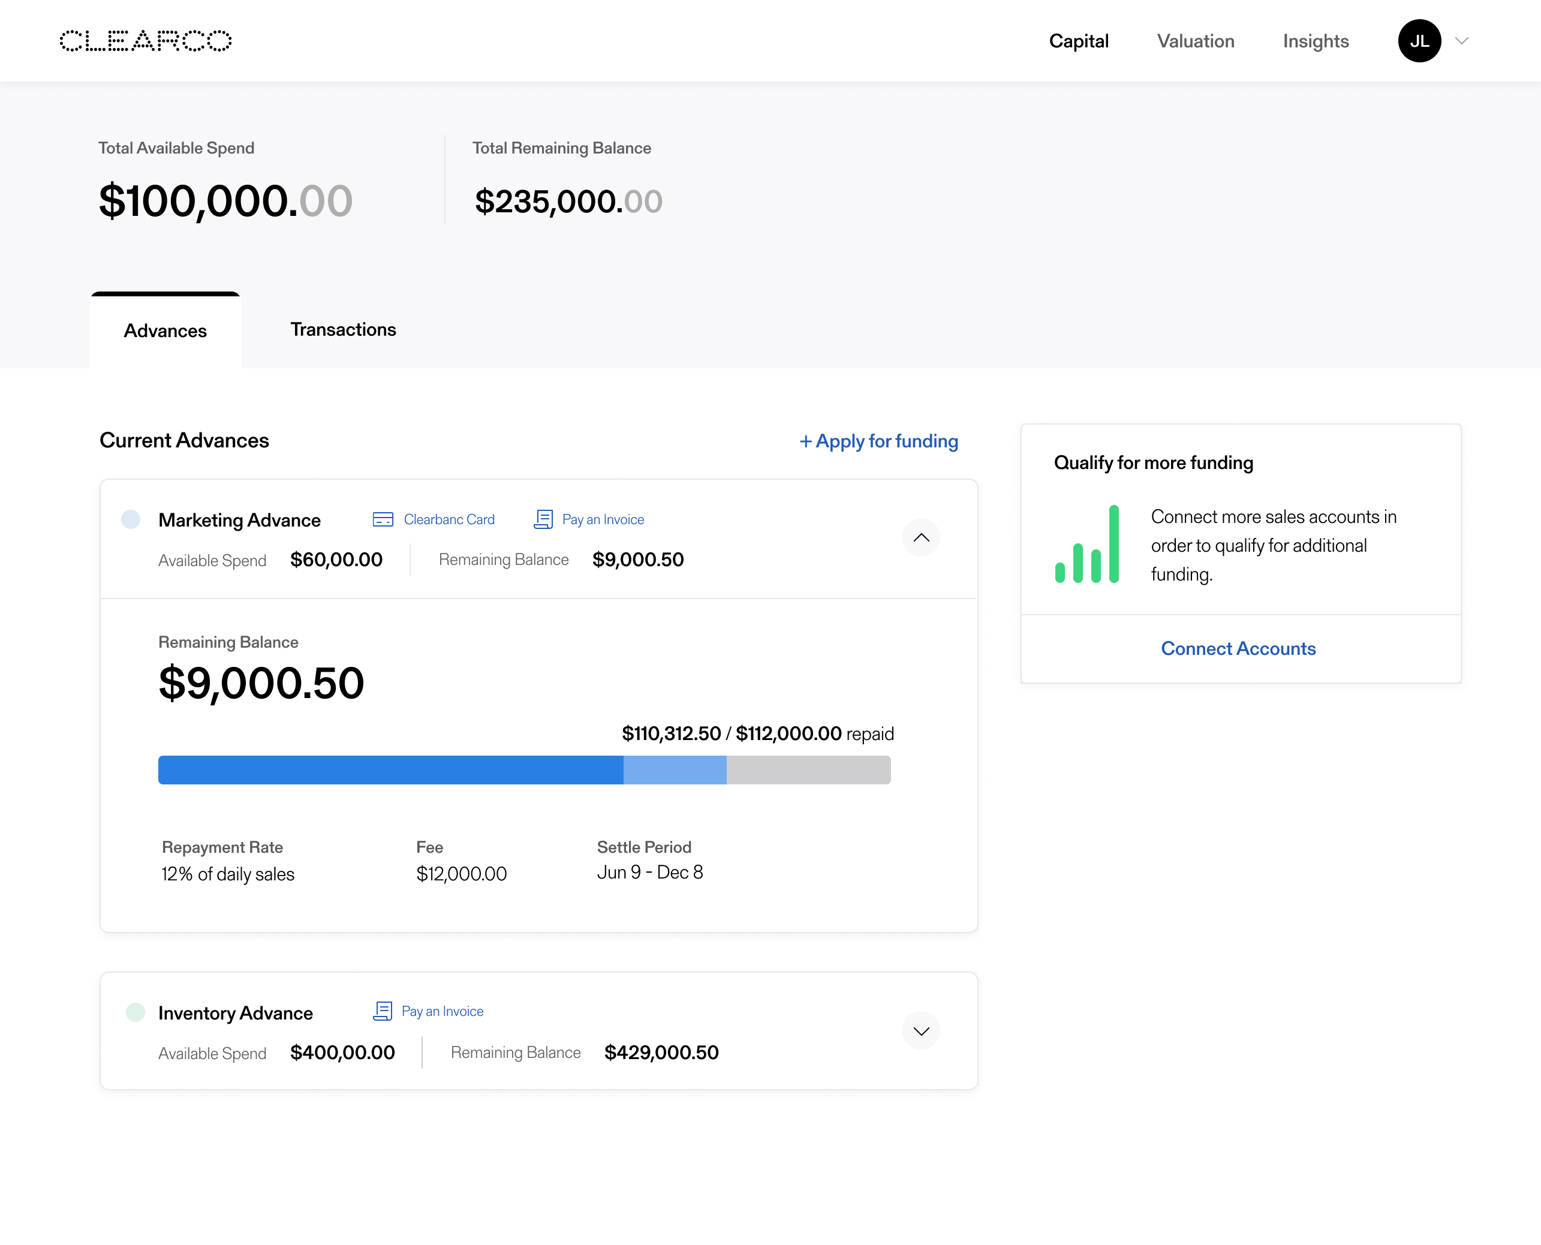
Task: Go to Insights in the top navigation
Action: point(1316,41)
